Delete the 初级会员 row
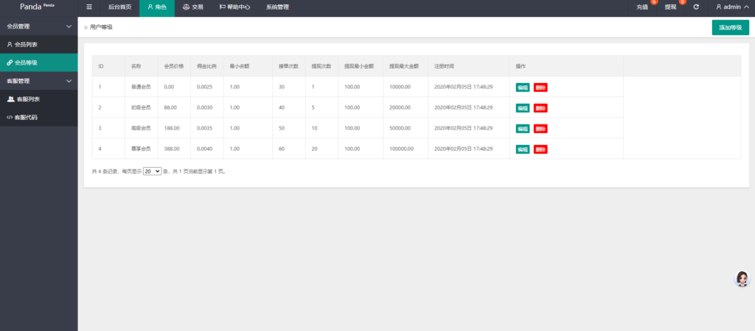This screenshot has width=755, height=331. 540,108
